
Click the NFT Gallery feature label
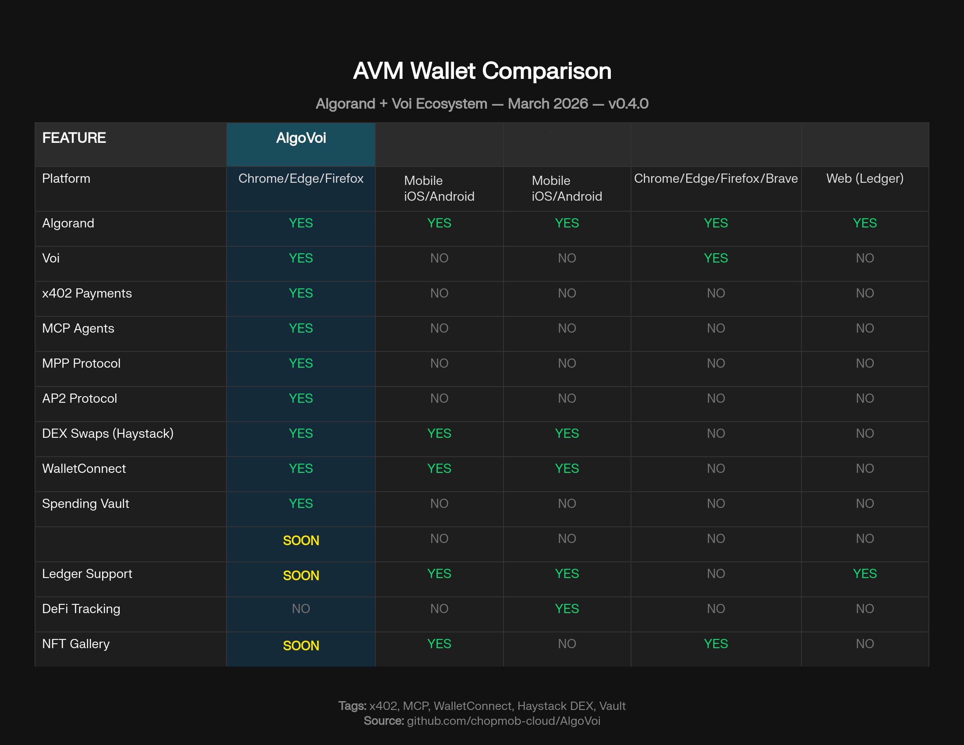(x=75, y=644)
